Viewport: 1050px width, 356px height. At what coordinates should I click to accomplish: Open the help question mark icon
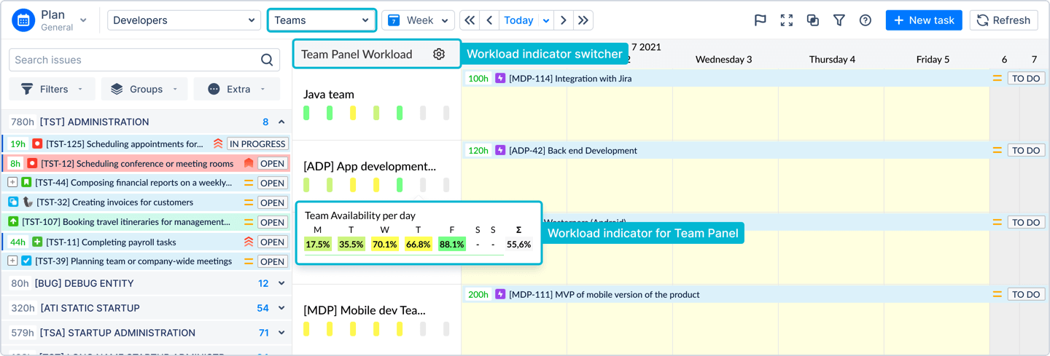[x=865, y=20]
